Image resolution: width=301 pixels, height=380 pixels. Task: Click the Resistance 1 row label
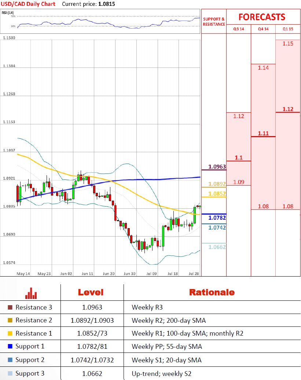(34, 333)
